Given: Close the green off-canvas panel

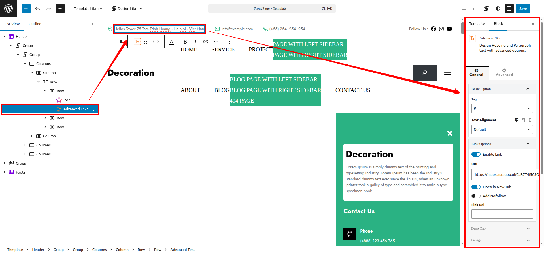Looking at the screenshot, I should click(450, 133).
